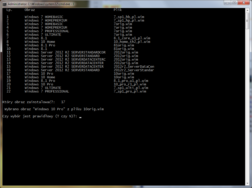This screenshot has width=252, height=188.
Task: Close the Administrator cmd.exe window
Action: point(244,3)
